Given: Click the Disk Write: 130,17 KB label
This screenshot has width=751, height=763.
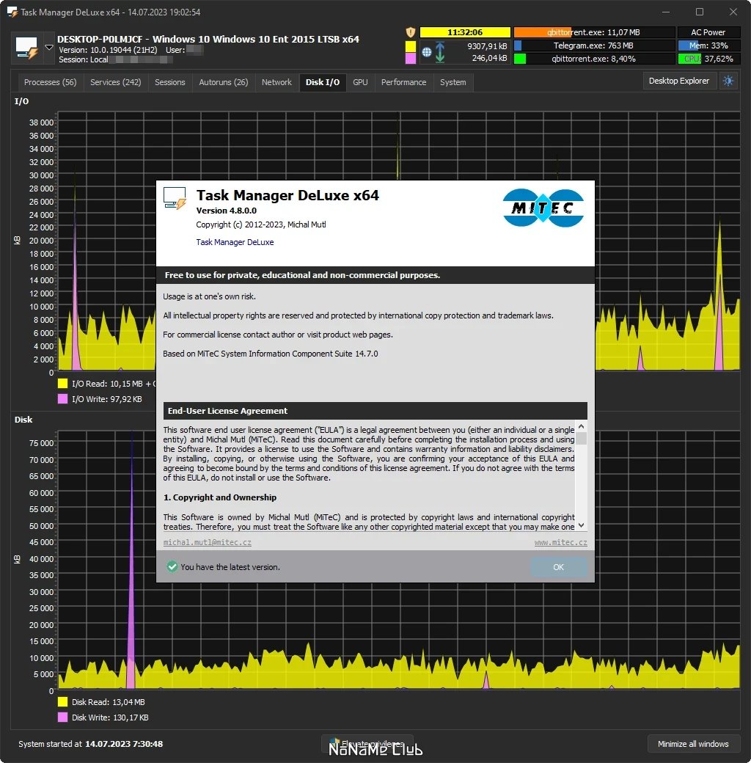Looking at the screenshot, I should pos(111,718).
